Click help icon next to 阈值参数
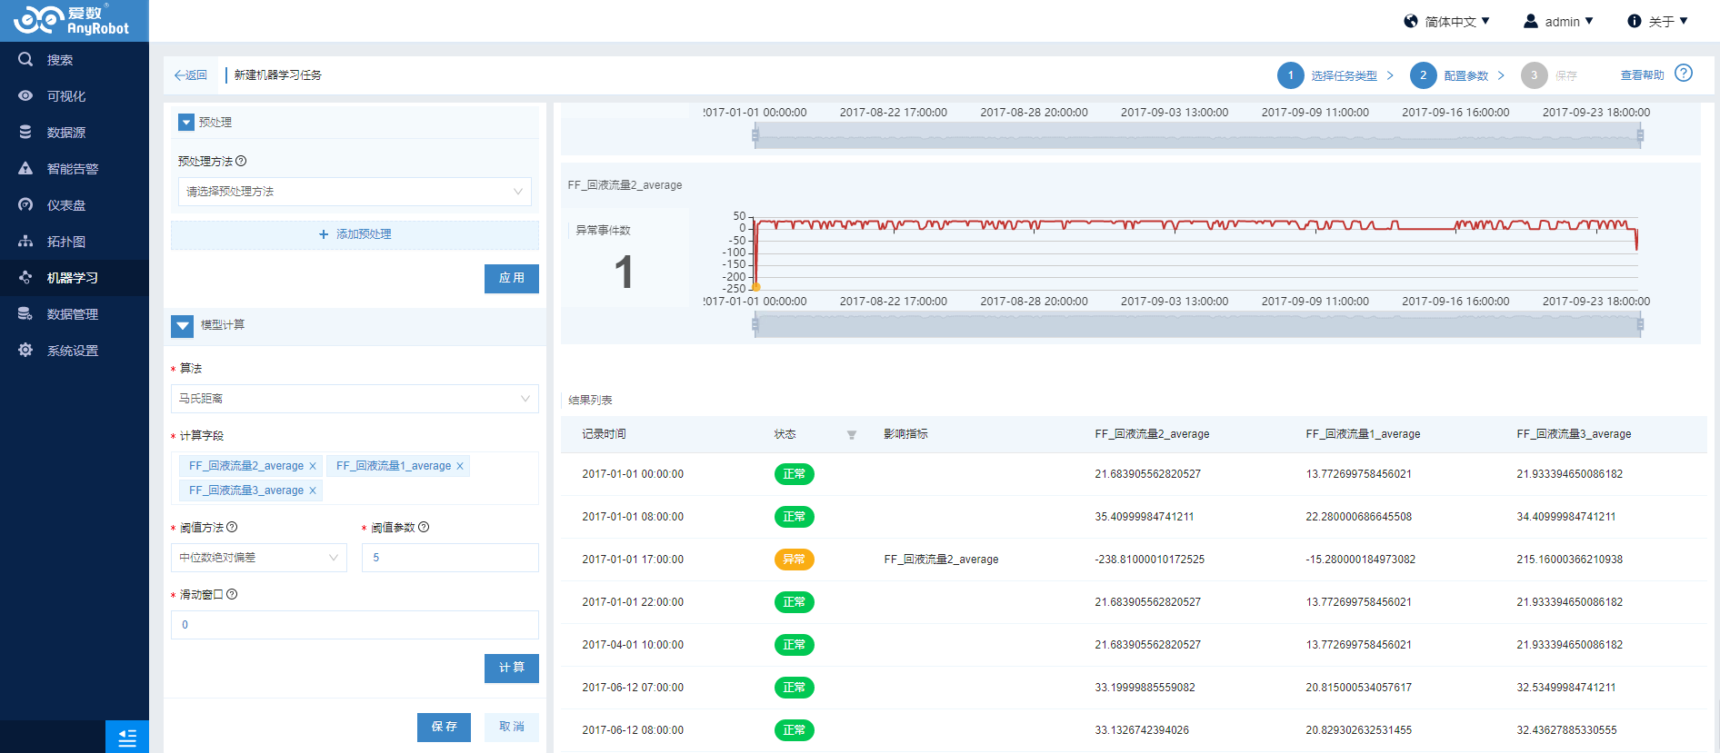This screenshot has height=753, width=1720. click(x=424, y=527)
